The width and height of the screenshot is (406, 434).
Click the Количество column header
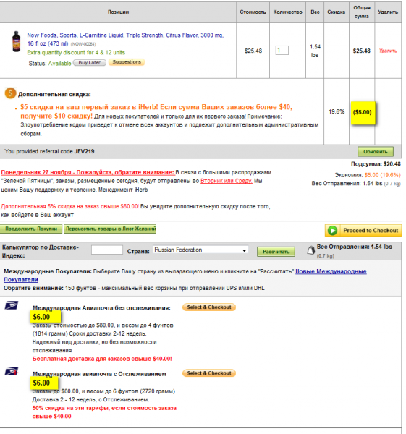tap(287, 12)
